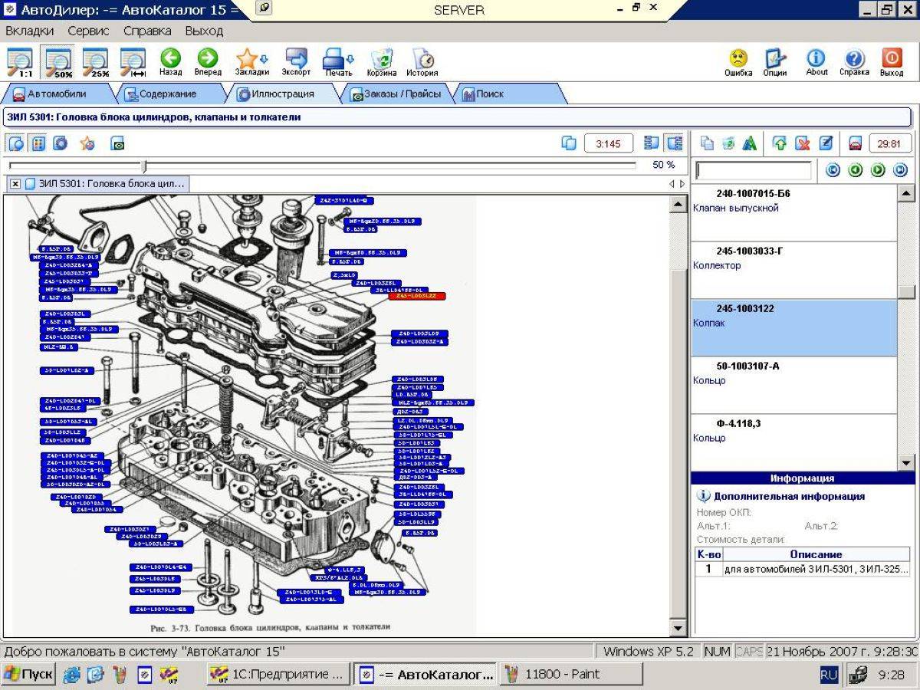The width and height of the screenshot is (920, 690).
Task: Click the green up-arrow icon
Action: (780, 143)
